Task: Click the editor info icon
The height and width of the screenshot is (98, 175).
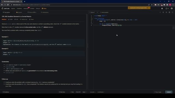Action: [160, 12]
